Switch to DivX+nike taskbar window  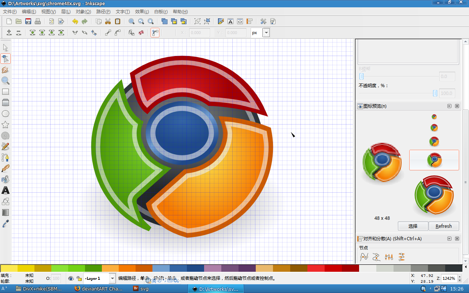point(39,289)
